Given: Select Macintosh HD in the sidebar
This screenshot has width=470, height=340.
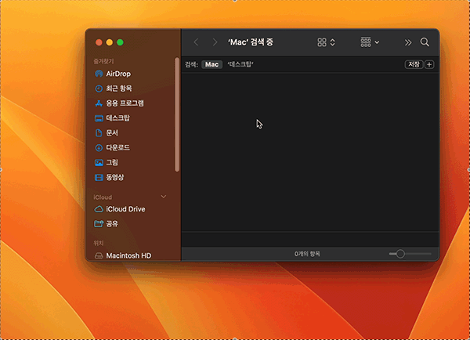Looking at the screenshot, I should click(x=123, y=255).
